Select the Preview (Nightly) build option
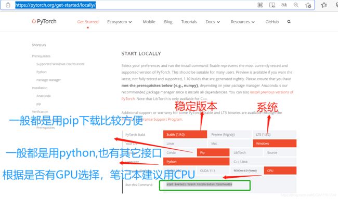This screenshot has height=199, width=338. coord(229,135)
